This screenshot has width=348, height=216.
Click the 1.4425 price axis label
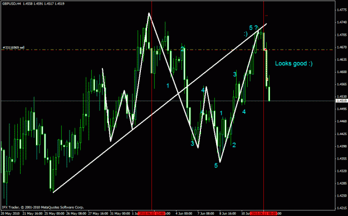342,134
